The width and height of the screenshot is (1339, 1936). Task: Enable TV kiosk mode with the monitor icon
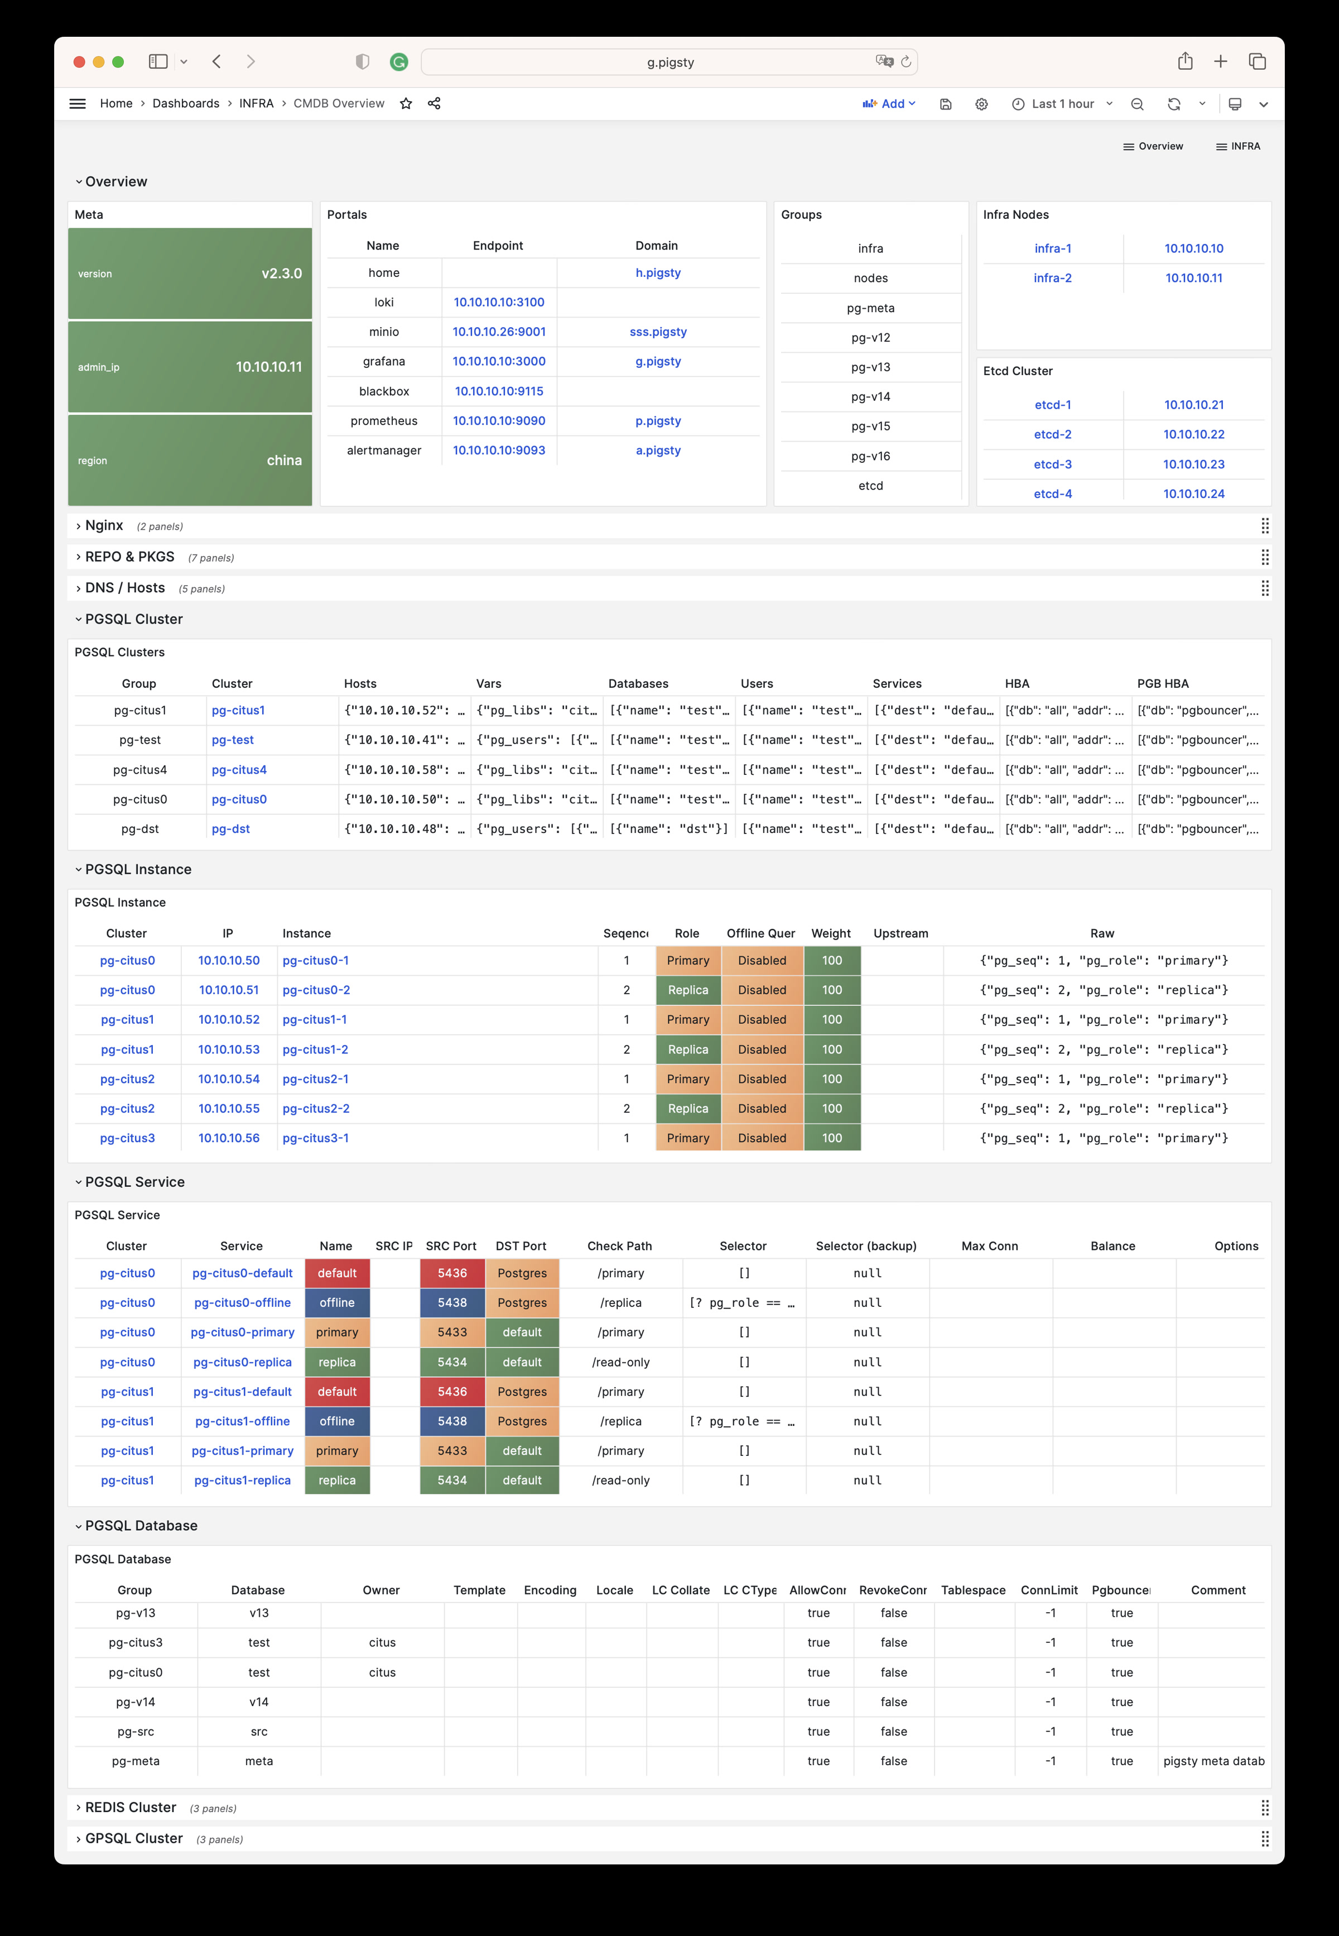coord(1234,103)
